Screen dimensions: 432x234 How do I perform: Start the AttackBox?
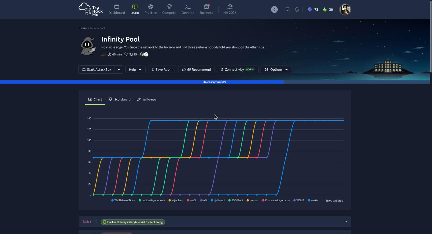(97, 69)
